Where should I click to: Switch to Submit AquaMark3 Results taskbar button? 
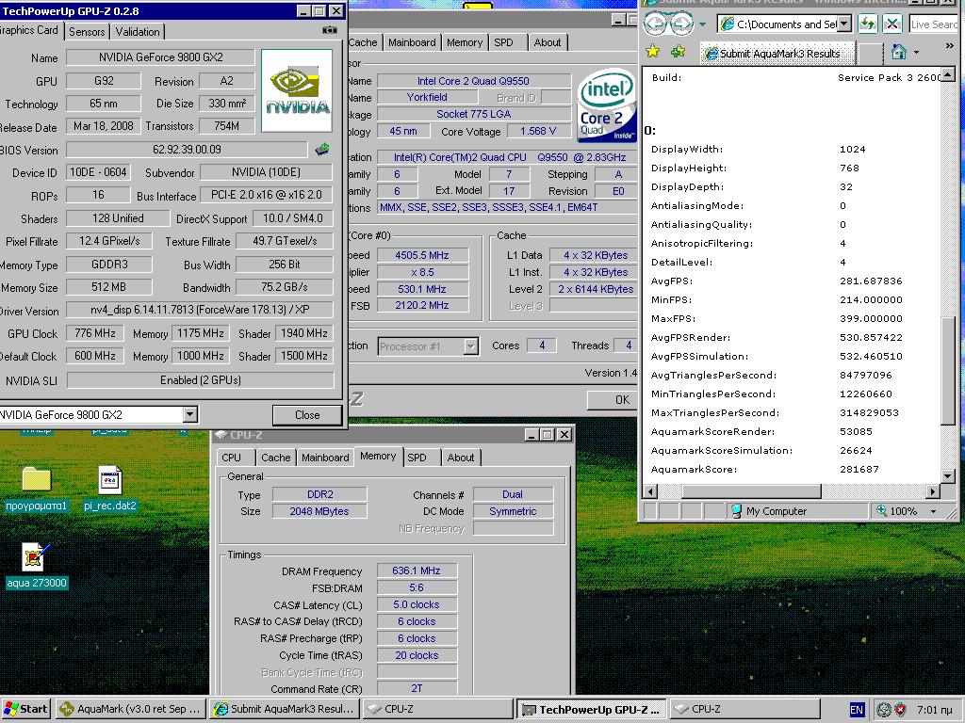point(285,709)
